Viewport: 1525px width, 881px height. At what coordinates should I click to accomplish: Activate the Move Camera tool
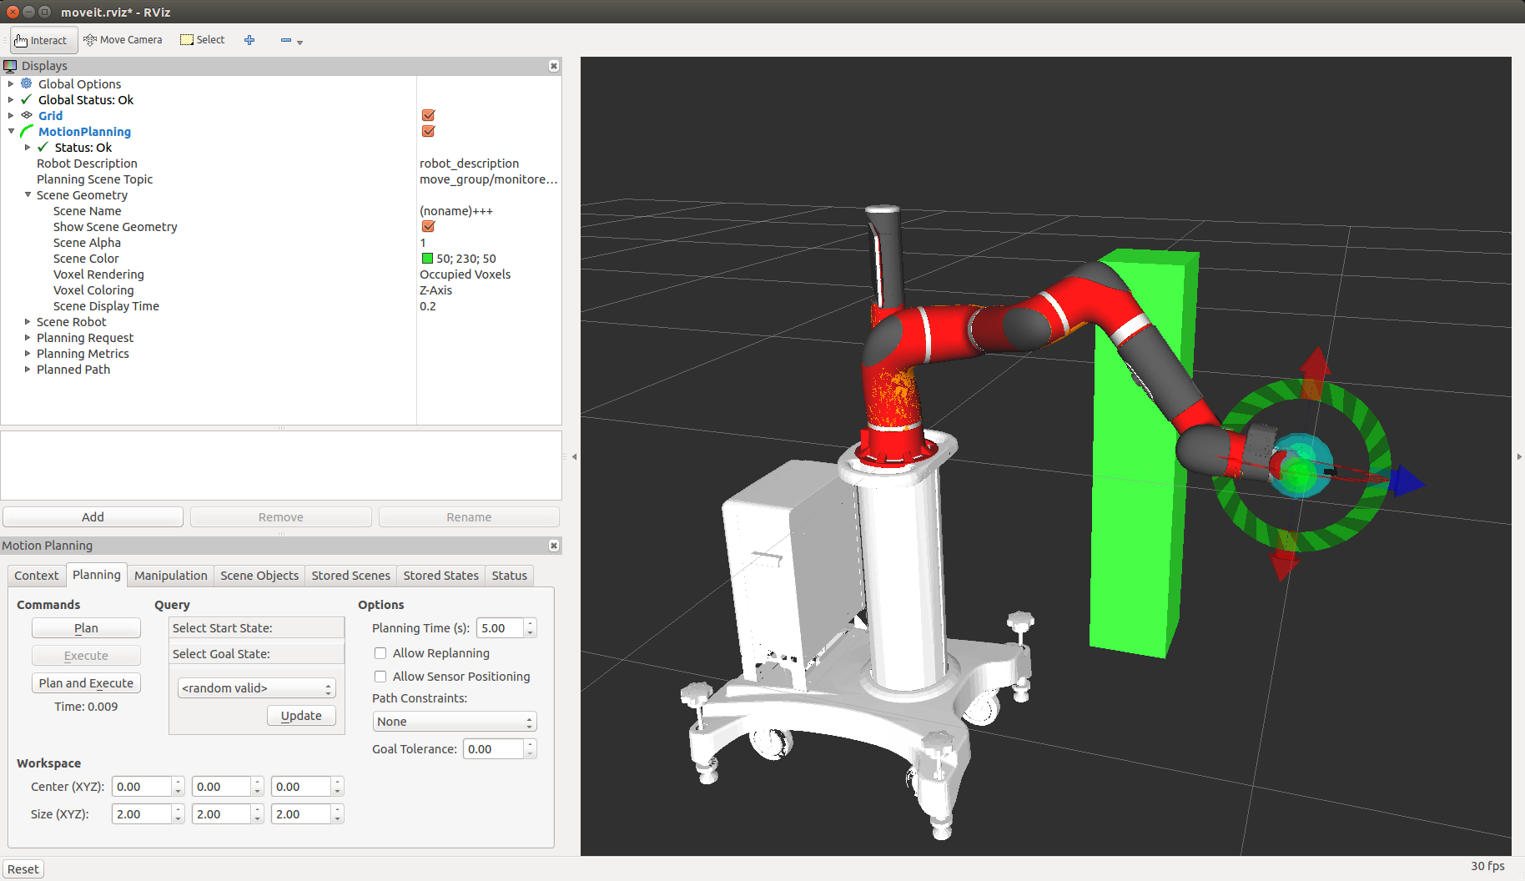(x=123, y=40)
